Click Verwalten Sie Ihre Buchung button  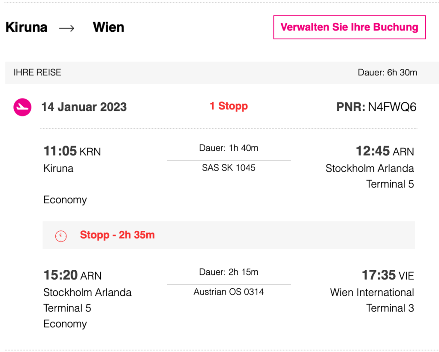tap(349, 27)
